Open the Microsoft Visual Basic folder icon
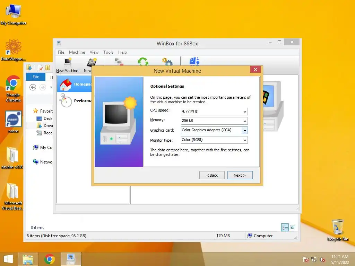 tap(12, 196)
